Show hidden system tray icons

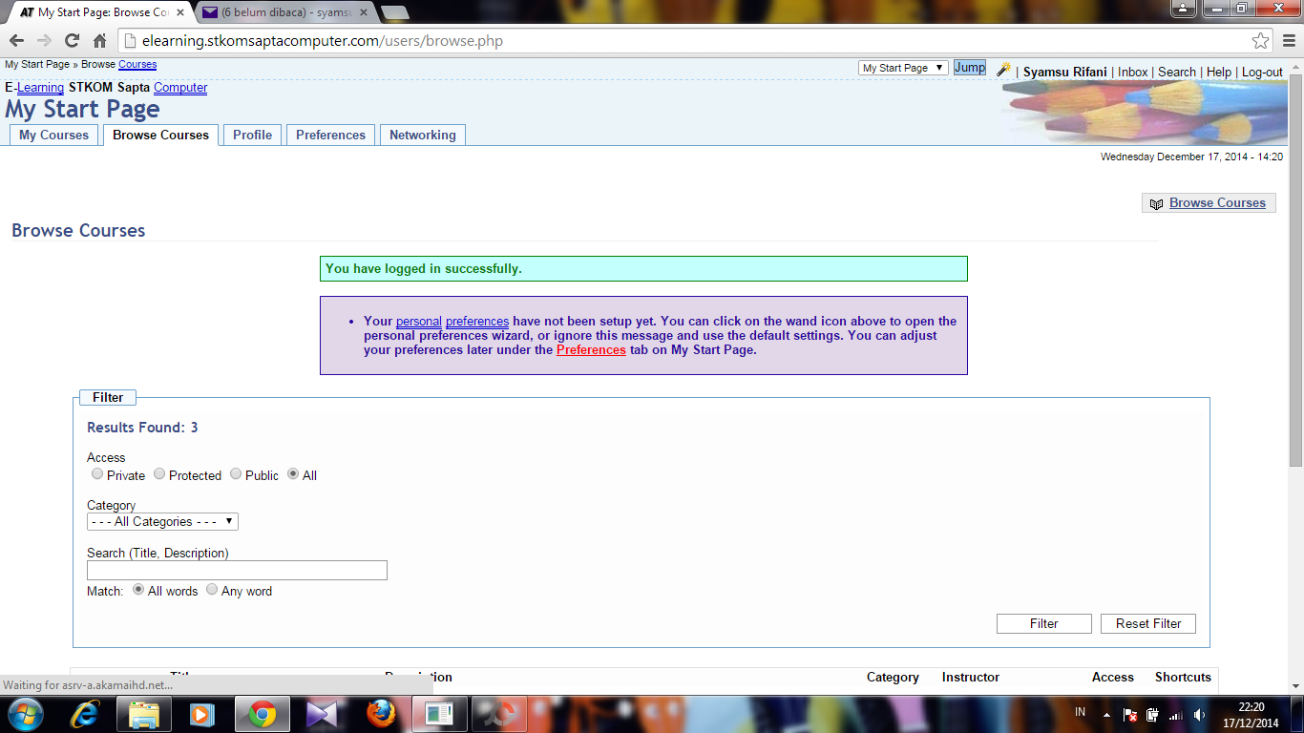tap(1106, 714)
